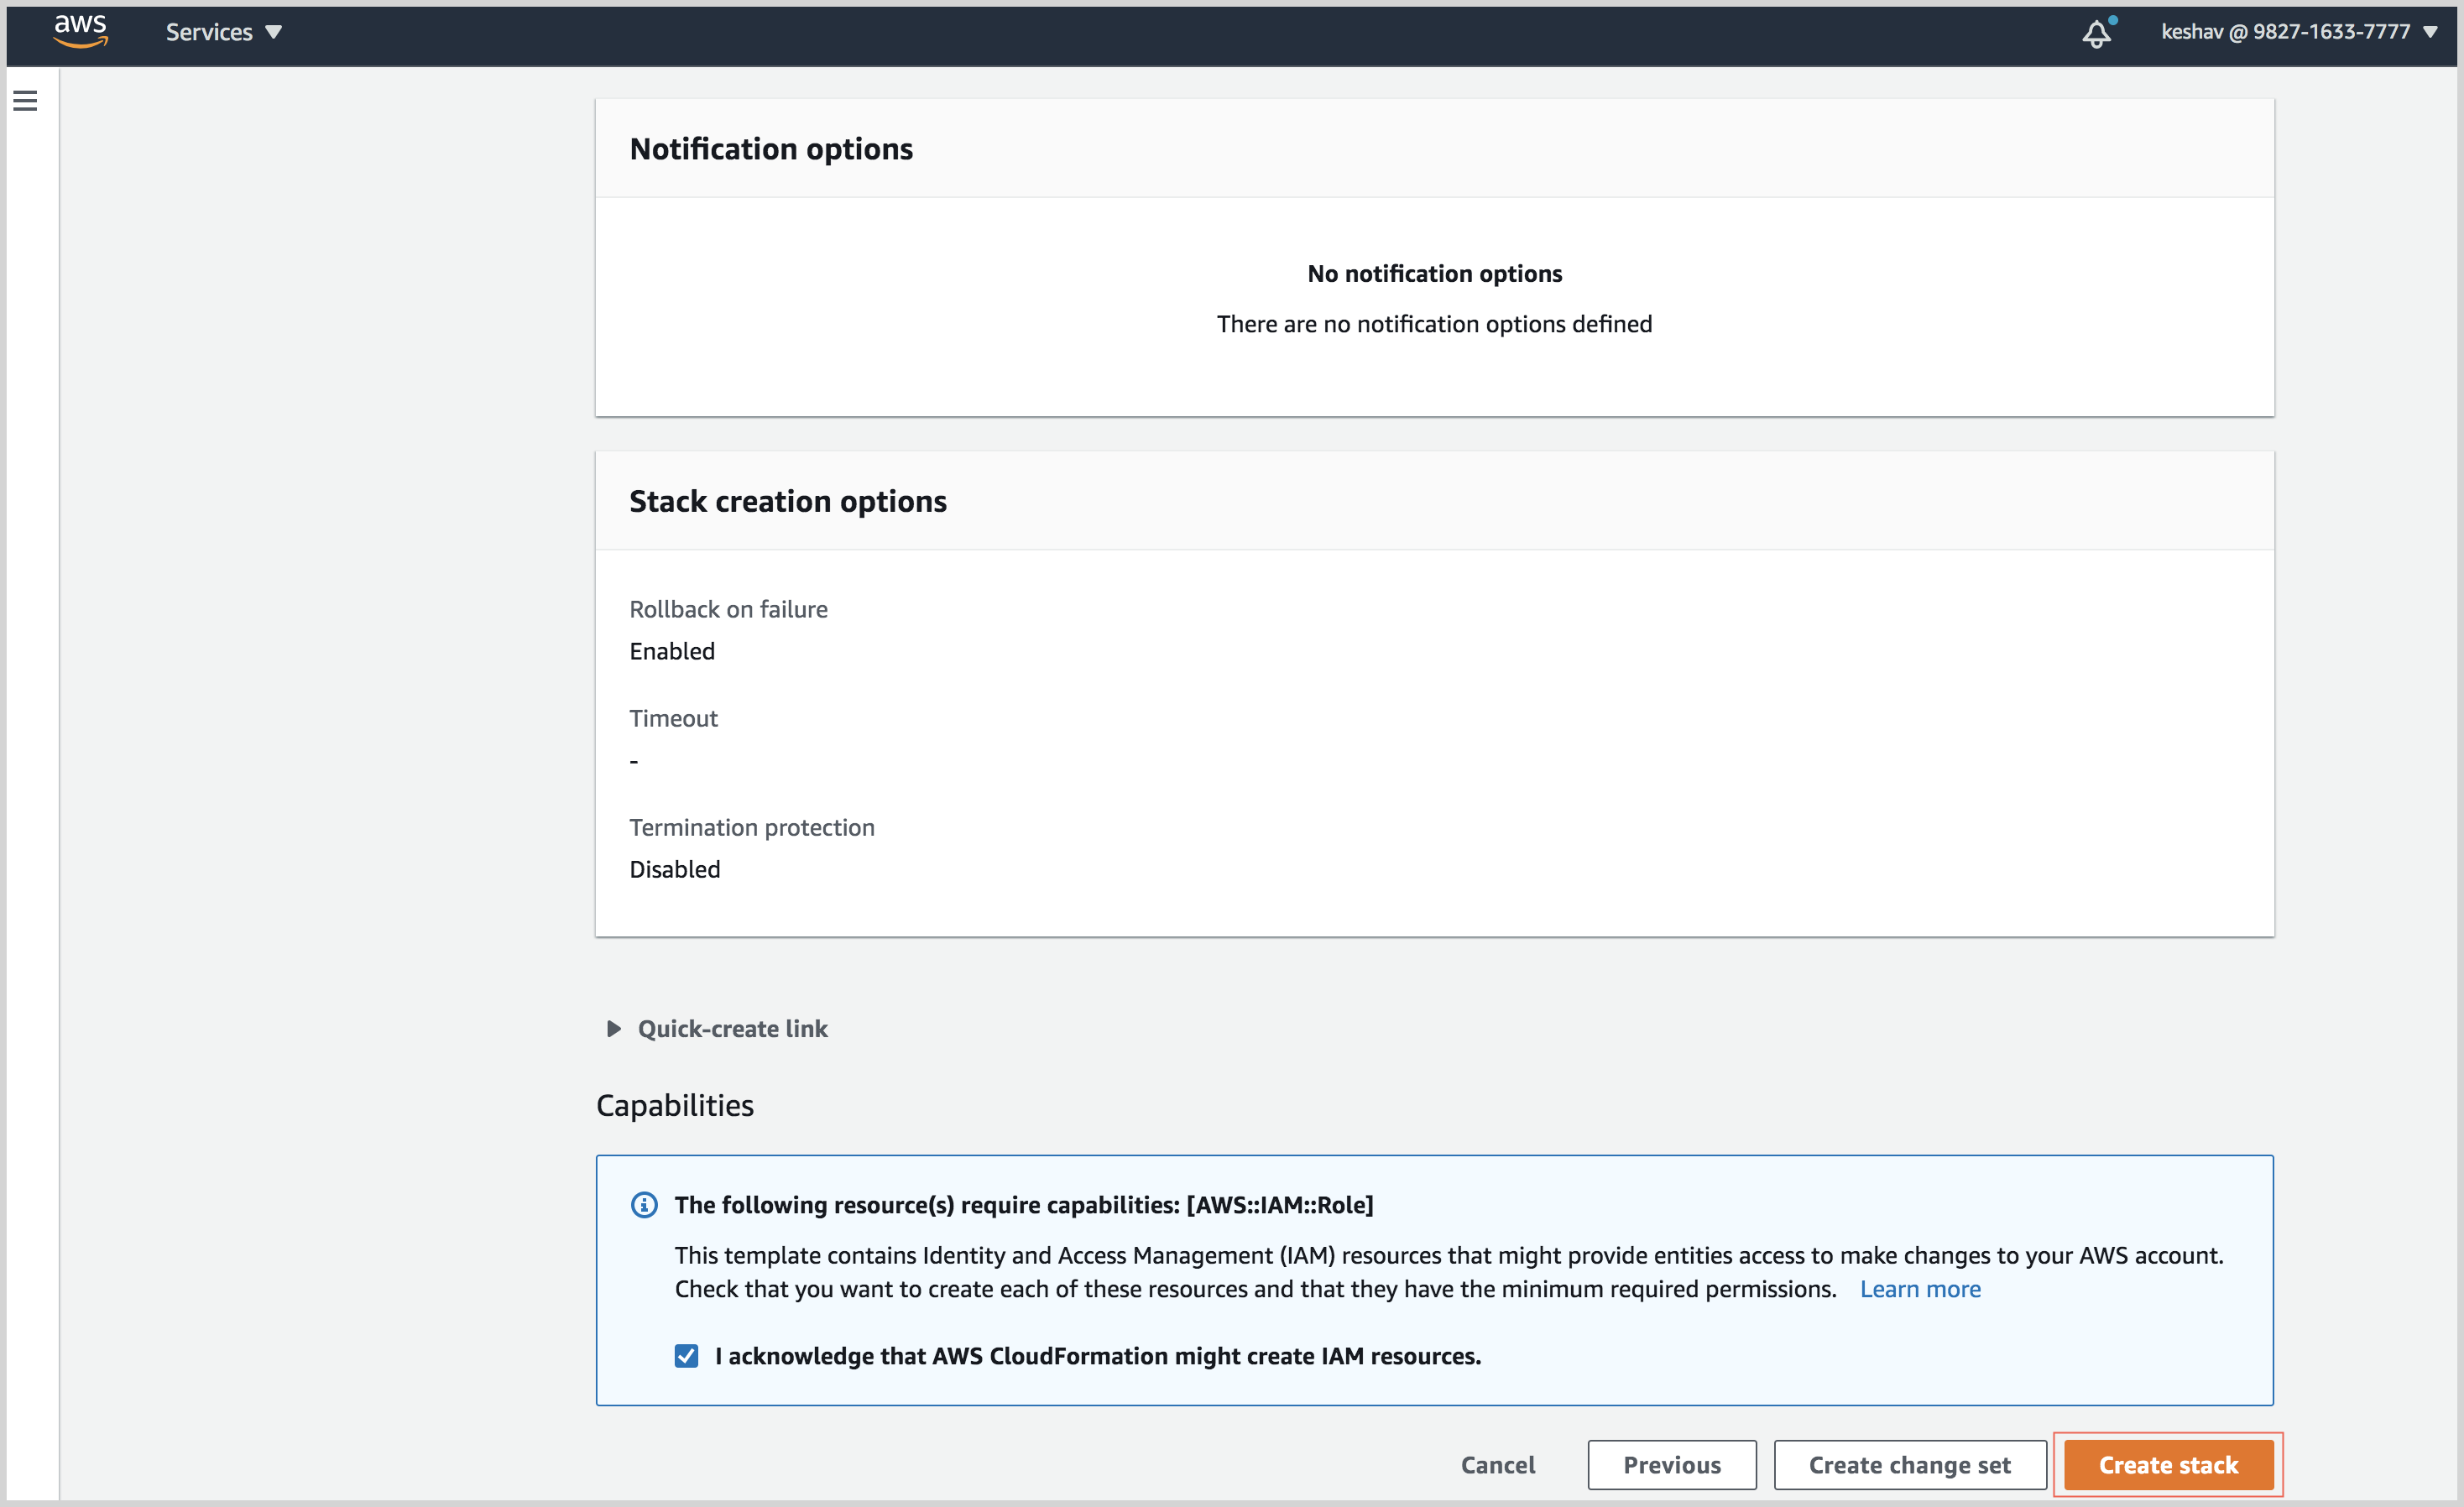This screenshot has width=2464, height=1507.
Task: Click the Termination protection value Disabled
Action: pyautogui.click(x=674, y=868)
